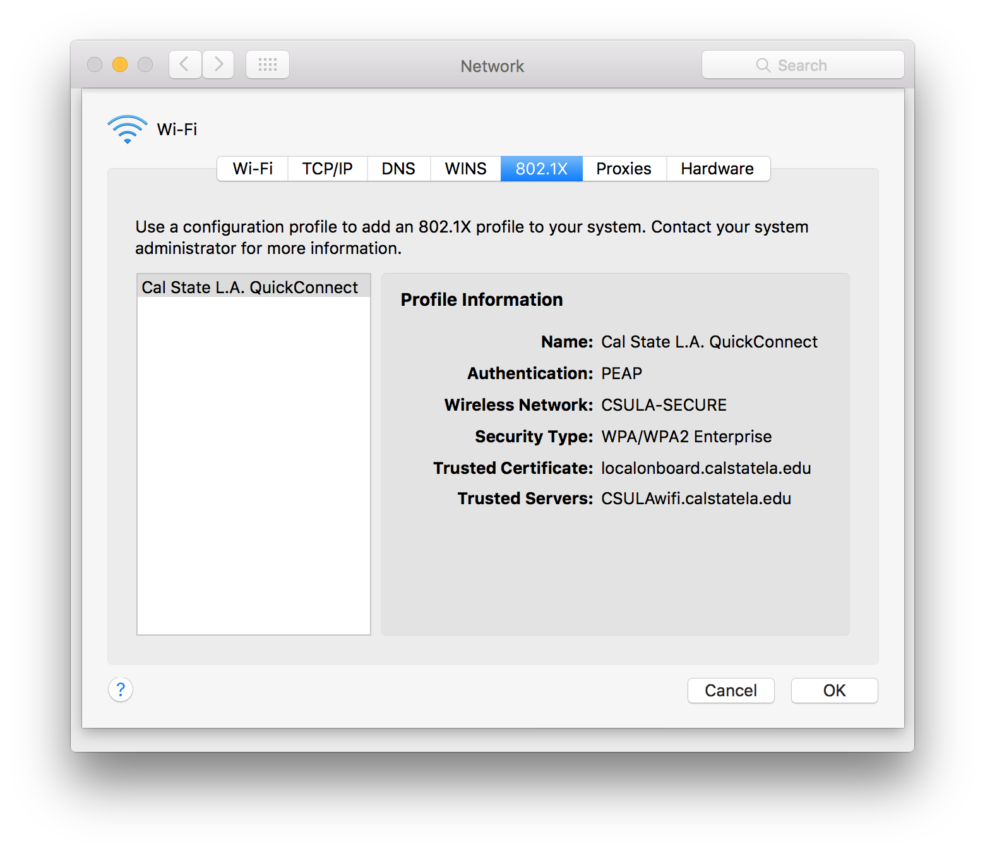Click the CSULAwifi.calstatela.edu trusted server value

696,499
